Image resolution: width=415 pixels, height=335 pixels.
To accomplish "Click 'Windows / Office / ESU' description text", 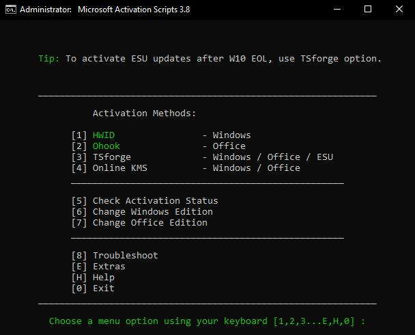I will 272,157.
